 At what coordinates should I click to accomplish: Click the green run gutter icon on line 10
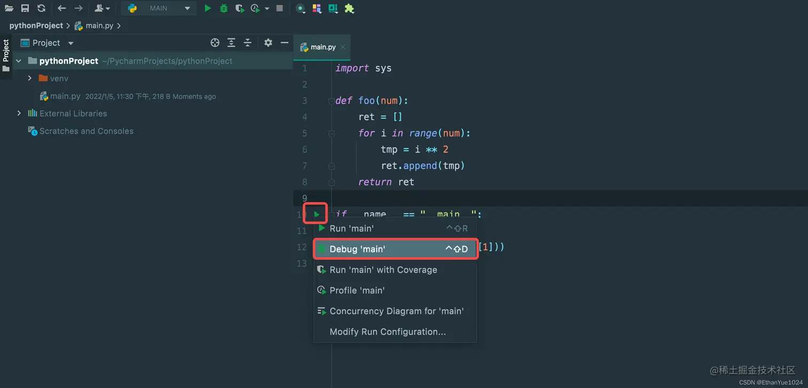[316, 214]
